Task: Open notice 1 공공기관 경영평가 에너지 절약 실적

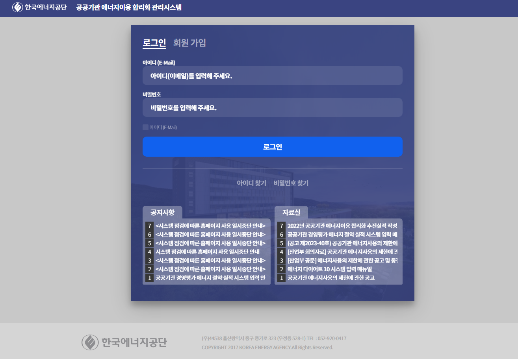Action: pos(211,278)
